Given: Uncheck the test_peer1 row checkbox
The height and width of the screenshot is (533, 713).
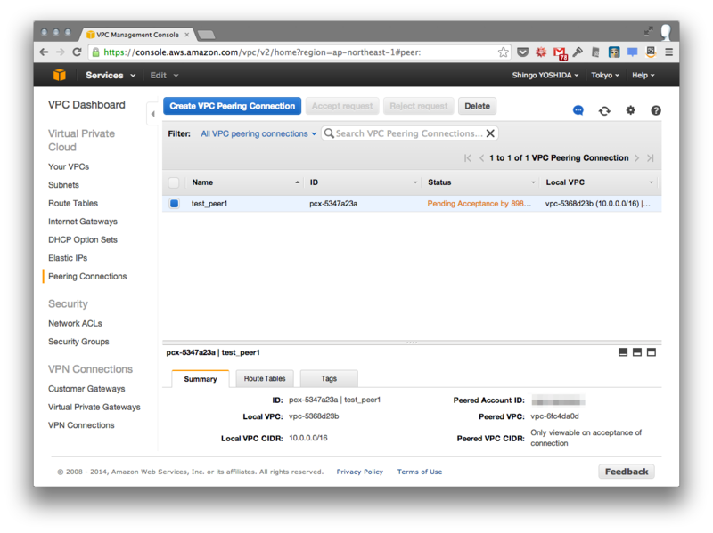Looking at the screenshot, I should point(174,204).
